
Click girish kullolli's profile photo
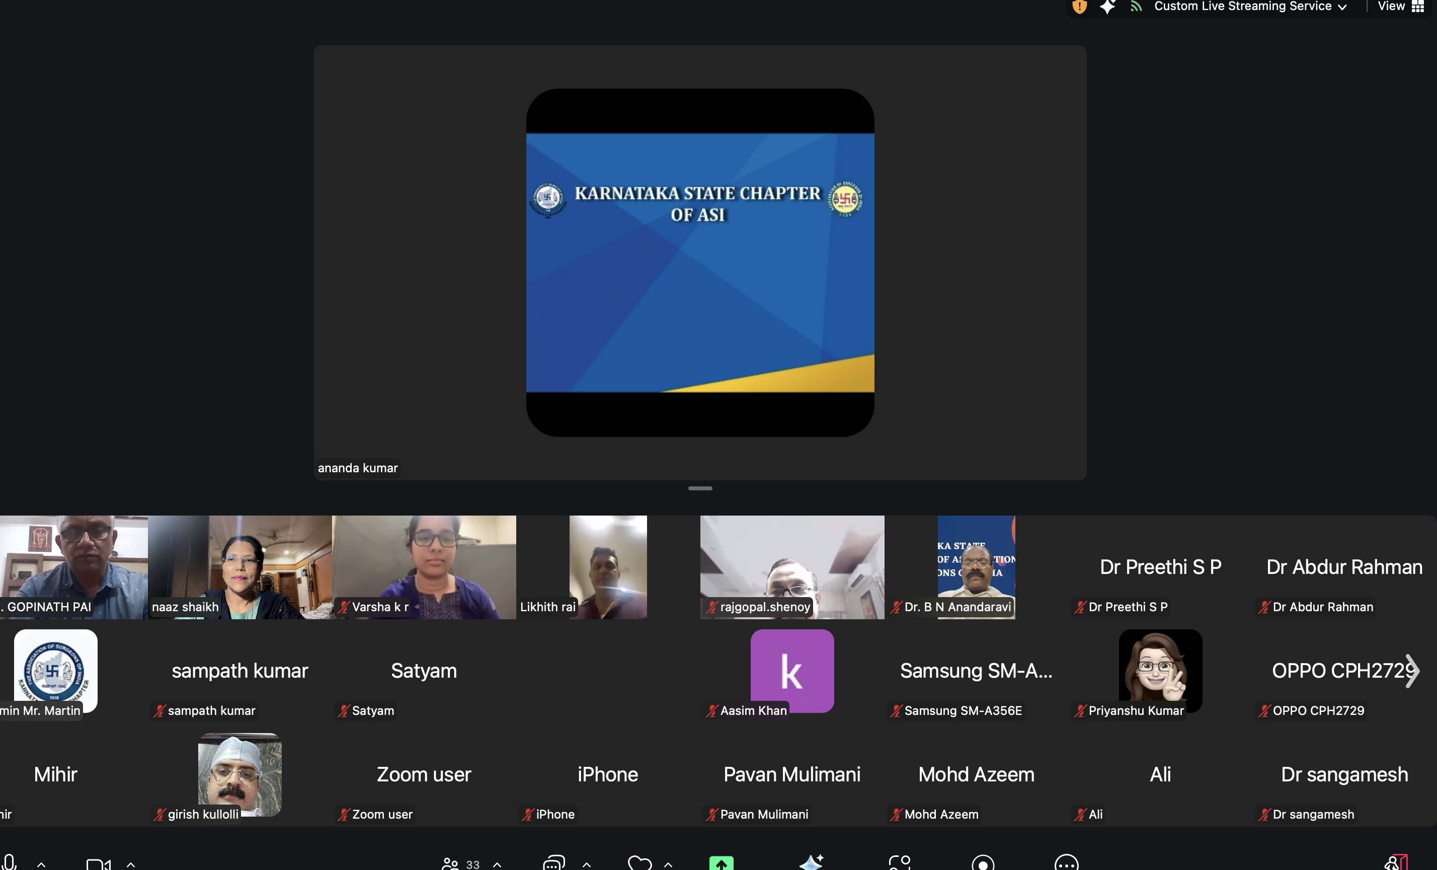[239, 774]
